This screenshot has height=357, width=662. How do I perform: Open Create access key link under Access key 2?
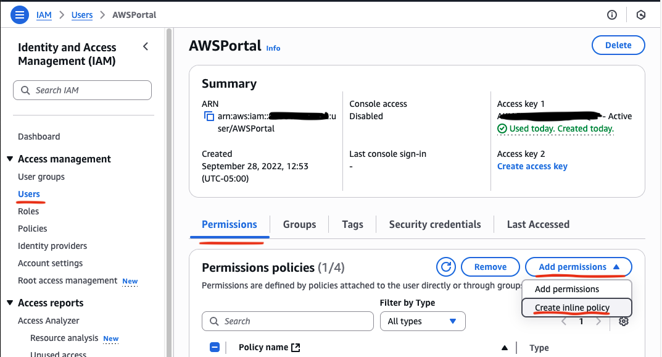[532, 166]
